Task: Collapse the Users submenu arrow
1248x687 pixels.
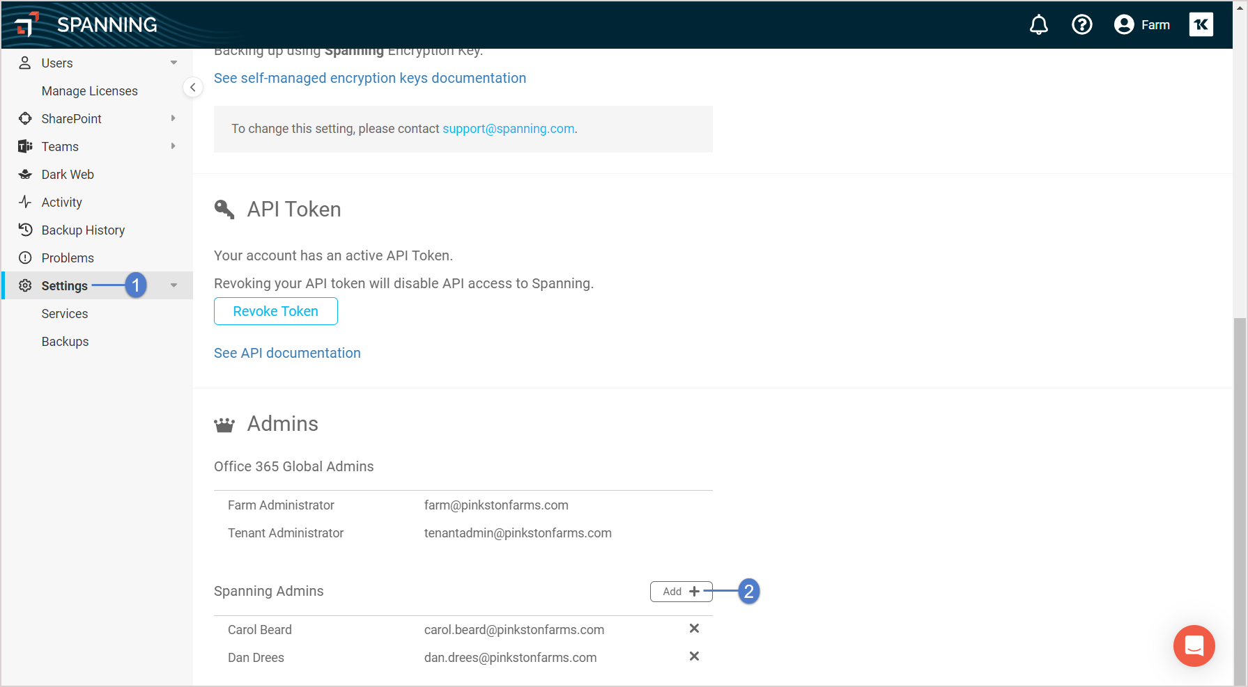Action: click(174, 63)
